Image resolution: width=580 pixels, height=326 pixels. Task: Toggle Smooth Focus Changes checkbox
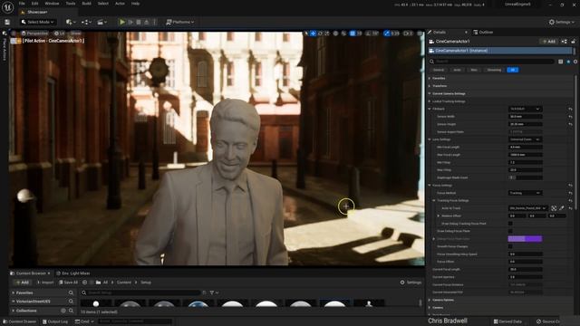pos(510,246)
